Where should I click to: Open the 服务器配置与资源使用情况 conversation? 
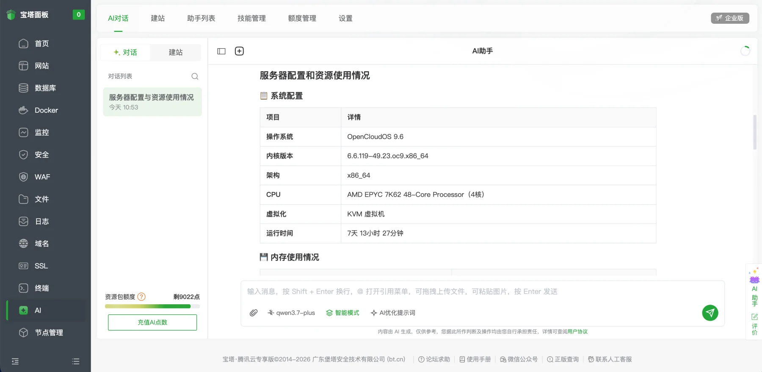tap(152, 102)
